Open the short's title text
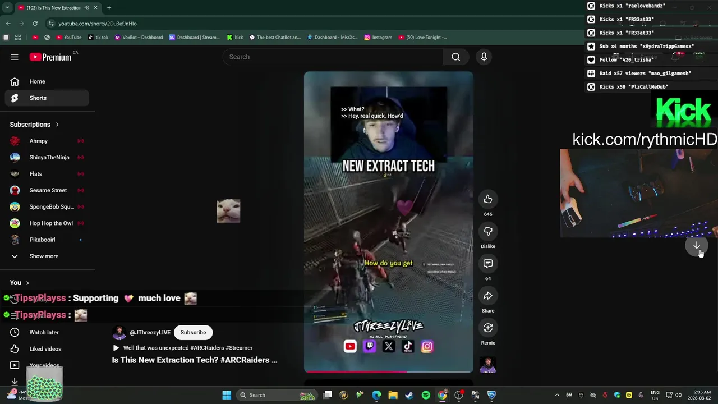This screenshot has width=718, height=404. tap(195, 360)
